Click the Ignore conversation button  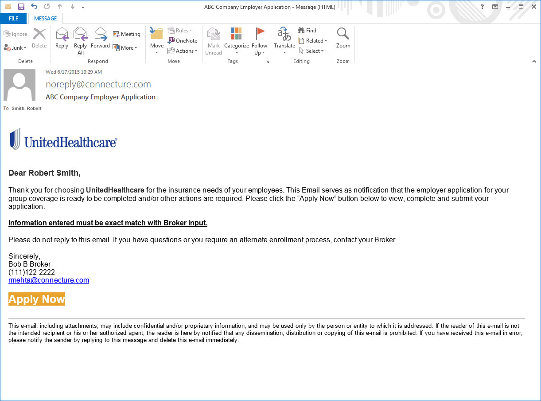(16, 34)
